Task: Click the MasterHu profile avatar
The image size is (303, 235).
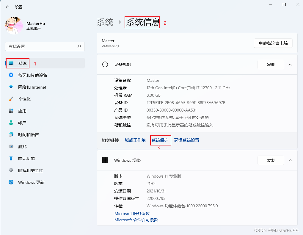Action: 14,26
